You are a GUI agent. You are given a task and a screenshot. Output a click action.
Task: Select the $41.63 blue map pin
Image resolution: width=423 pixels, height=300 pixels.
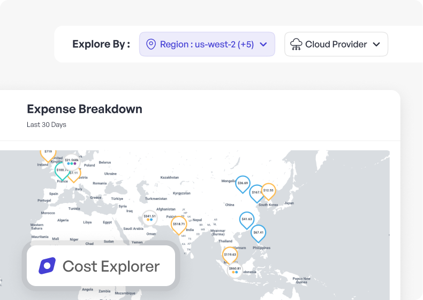click(247, 220)
